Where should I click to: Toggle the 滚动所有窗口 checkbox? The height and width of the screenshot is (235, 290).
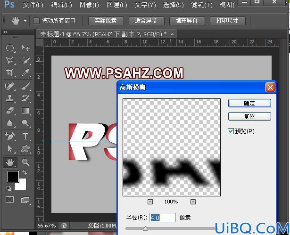pyautogui.click(x=36, y=21)
